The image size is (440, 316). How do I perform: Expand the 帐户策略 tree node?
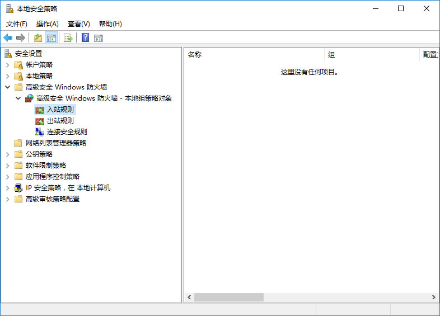click(x=8, y=65)
